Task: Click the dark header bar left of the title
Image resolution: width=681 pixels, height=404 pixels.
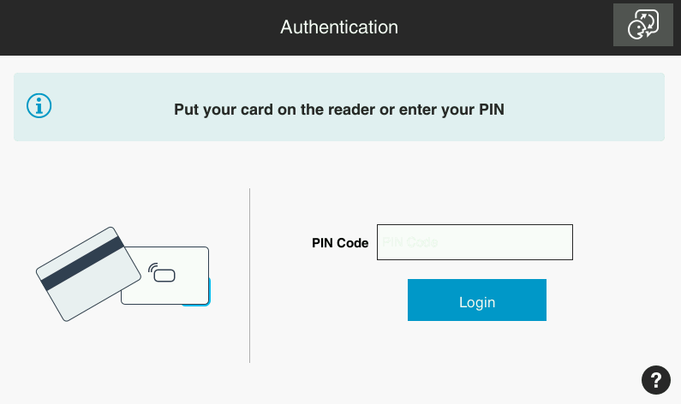Action: coord(128,27)
